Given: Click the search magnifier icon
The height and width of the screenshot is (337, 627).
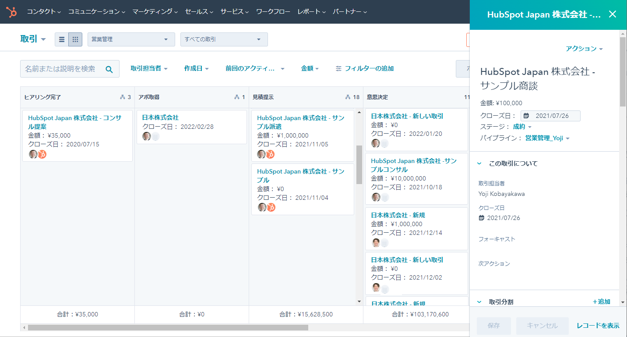Looking at the screenshot, I should pos(109,69).
